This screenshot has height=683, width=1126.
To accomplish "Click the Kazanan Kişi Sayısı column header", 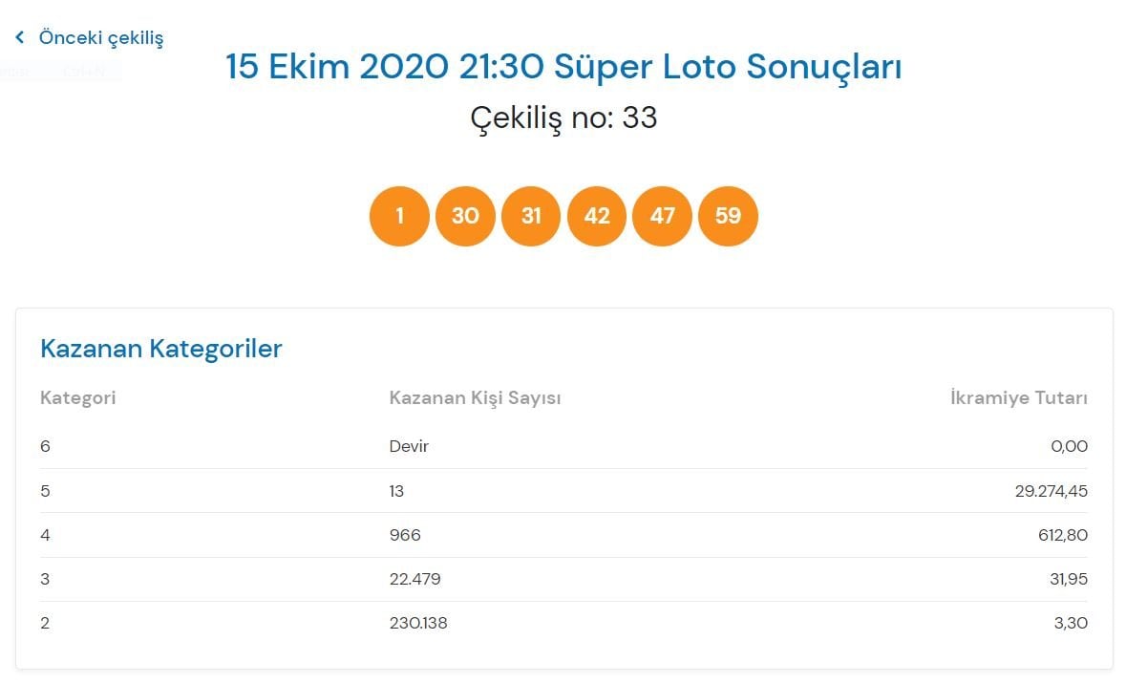I will [475, 397].
